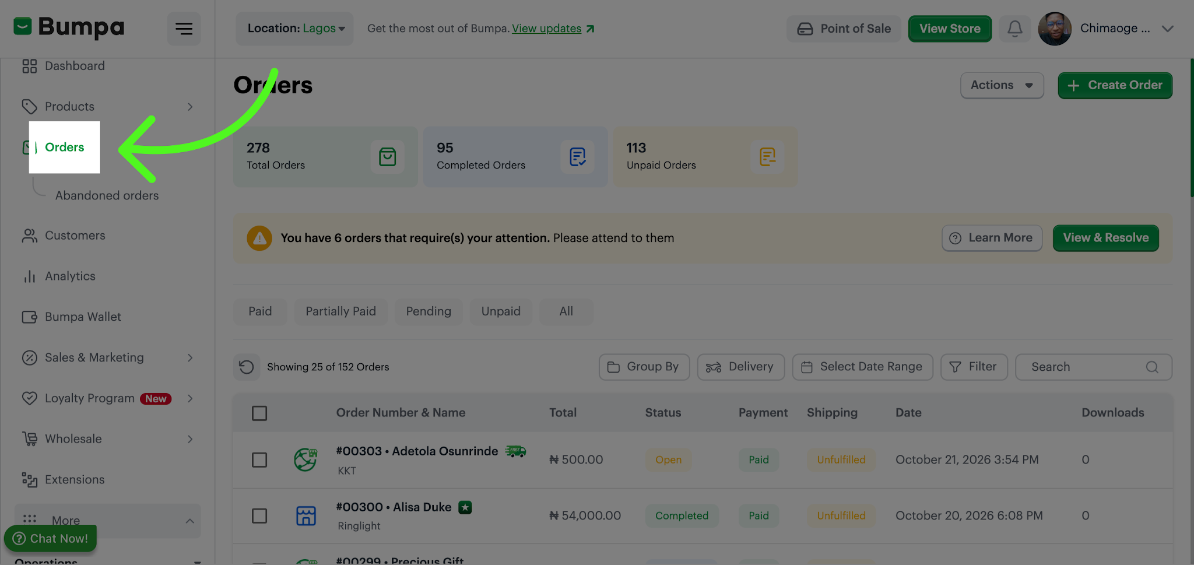The height and width of the screenshot is (565, 1194).
Task: Click the Create Order button
Action: 1115,85
